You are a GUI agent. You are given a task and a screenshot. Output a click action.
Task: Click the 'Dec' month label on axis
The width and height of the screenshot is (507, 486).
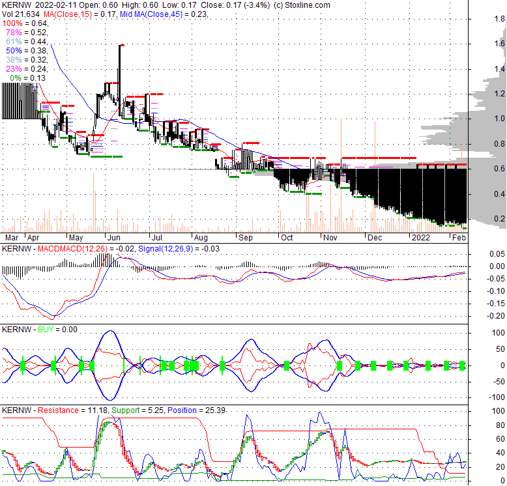click(x=375, y=238)
